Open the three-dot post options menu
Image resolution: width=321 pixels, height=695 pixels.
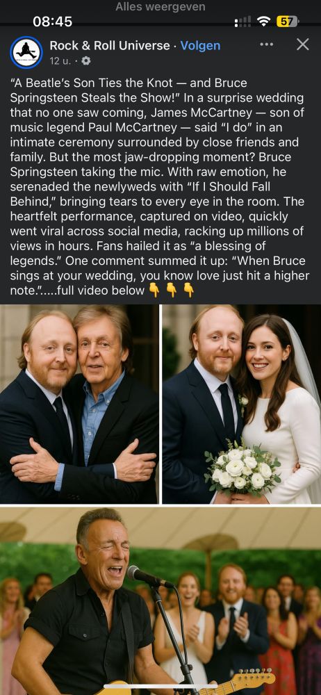point(267,44)
